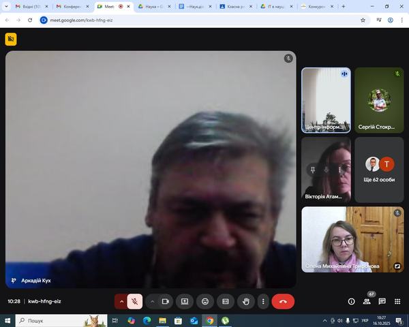Open the chat panel icon
409x327 pixels.
click(x=382, y=301)
